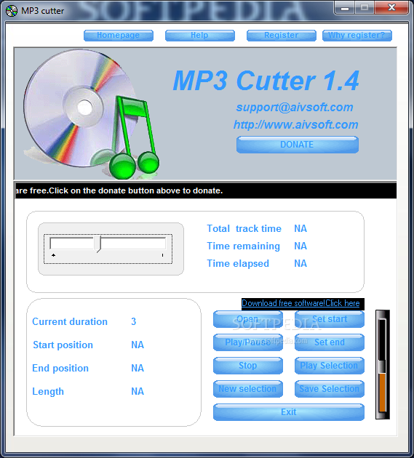414x458 pixels.
Task: Minimize the MP3 cutter window
Action: 345,7
